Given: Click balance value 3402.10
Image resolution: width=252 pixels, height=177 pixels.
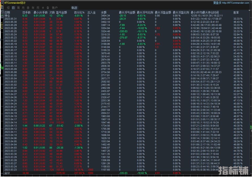Looking at the screenshot, I should pos(106,22).
